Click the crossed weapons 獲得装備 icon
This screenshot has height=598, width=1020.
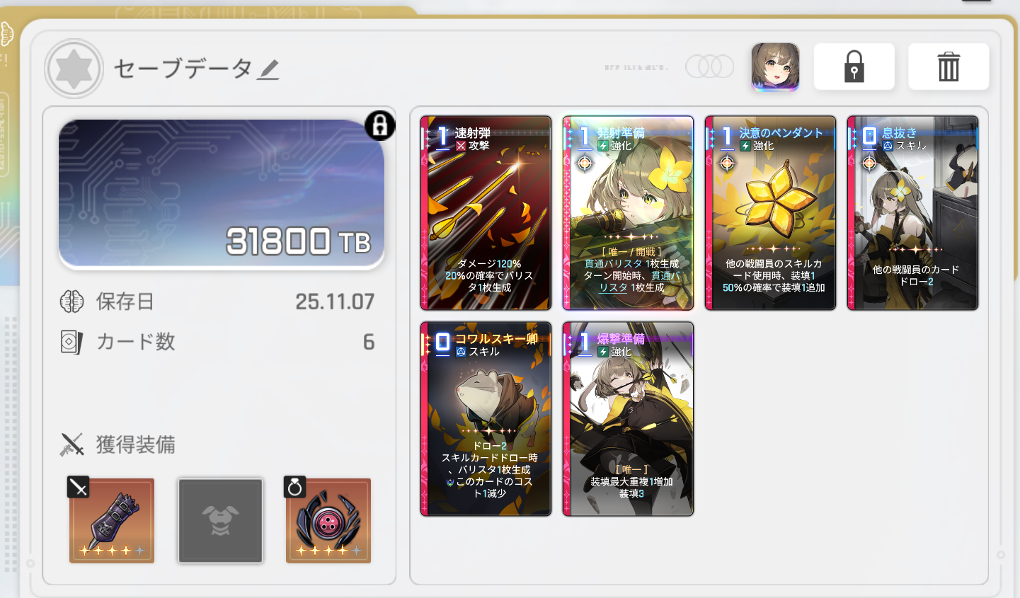pyautogui.click(x=71, y=445)
